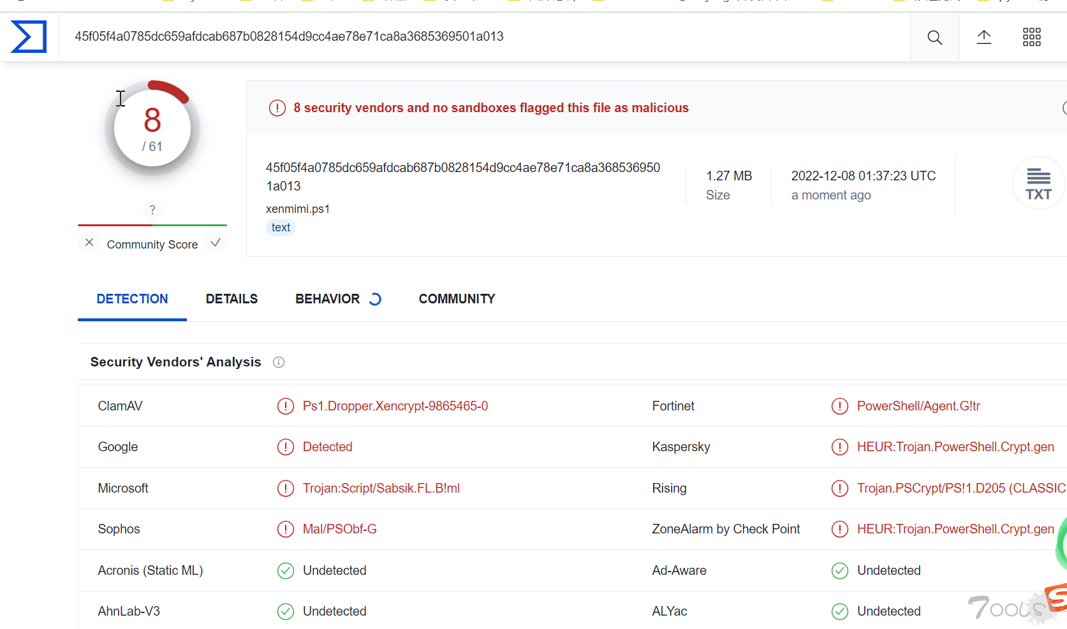The image size is (1067, 629).
Task: Click the Rising detection alert icon
Action: 839,488
